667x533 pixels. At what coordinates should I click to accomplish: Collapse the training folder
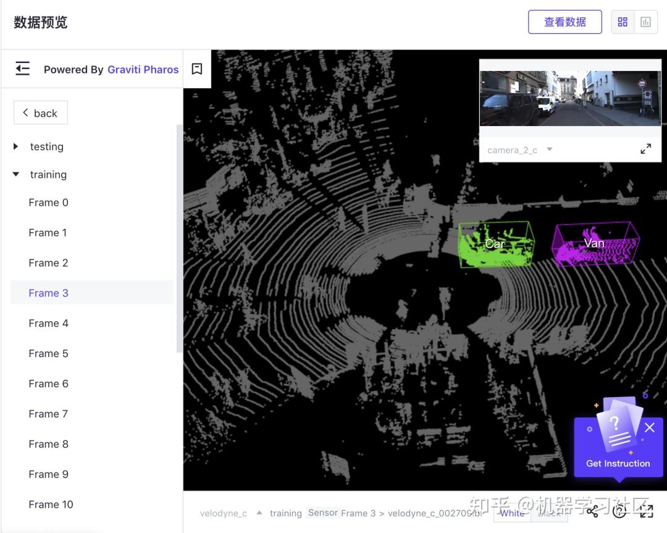(16, 174)
